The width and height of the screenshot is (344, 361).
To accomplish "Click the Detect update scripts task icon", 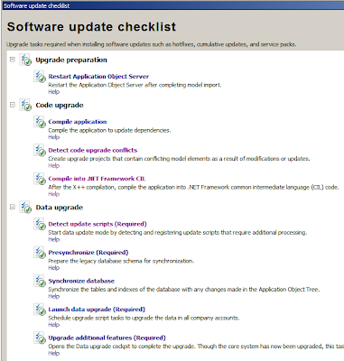I will (x=40, y=224).
